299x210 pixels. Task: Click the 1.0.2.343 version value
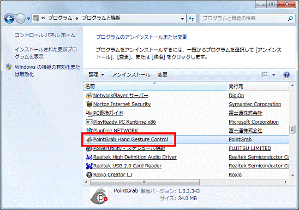click(189, 191)
